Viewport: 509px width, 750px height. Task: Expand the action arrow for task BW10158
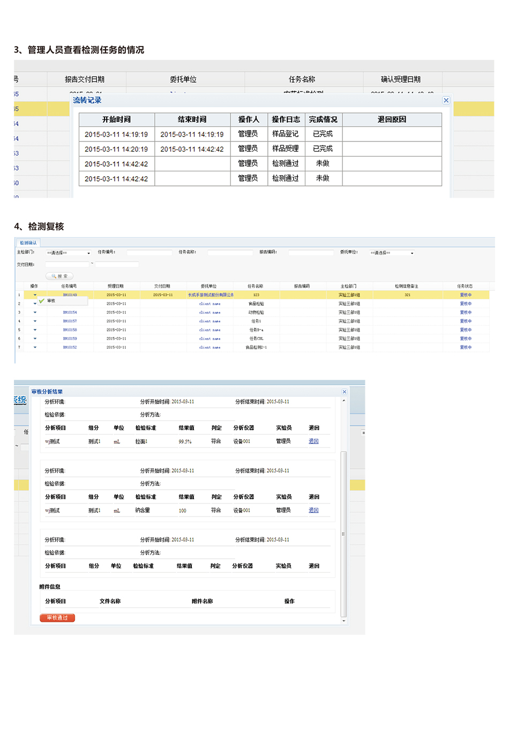(x=35, y=330)
